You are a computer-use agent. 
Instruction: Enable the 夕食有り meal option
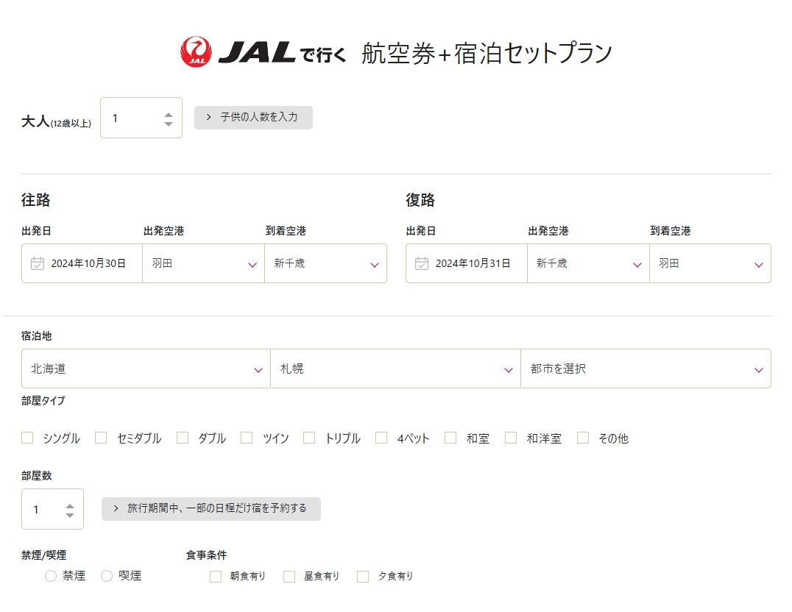(x=363, y=577)
